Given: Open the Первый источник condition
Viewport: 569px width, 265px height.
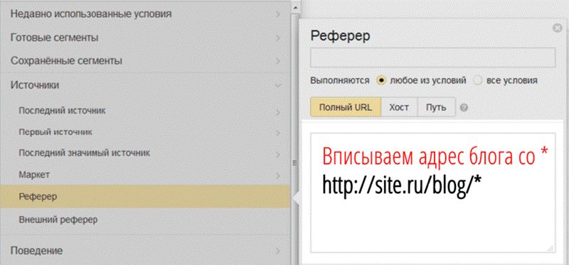Looking at the screenshot, I should pos(145,132).
